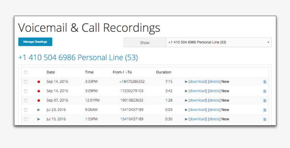Click the +1 410 504 6986 Personal Line heading
Viewport: 290px width, 148px height.
pos(78,58)
